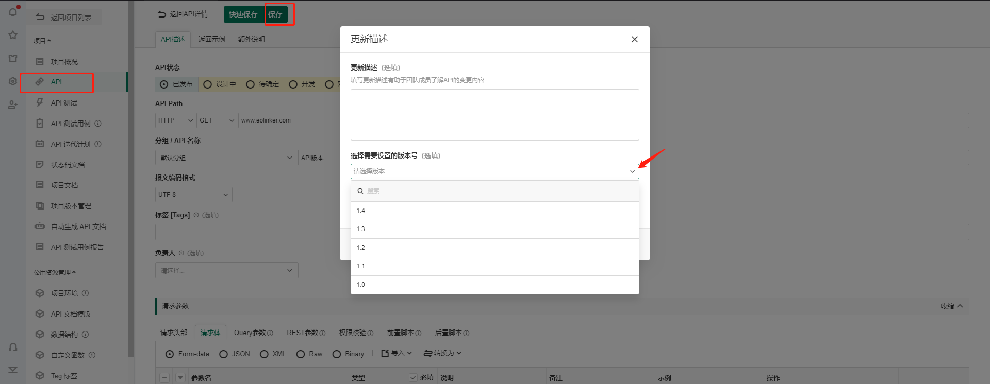Click the info icon next to 自定义函数
Screen dimensions: 990x384
click(x=92, y=355)
